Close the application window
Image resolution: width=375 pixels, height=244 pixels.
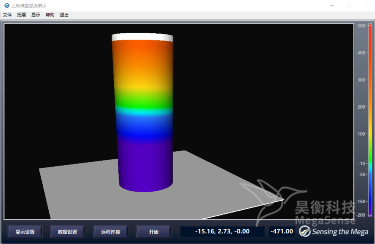point(366,6)
